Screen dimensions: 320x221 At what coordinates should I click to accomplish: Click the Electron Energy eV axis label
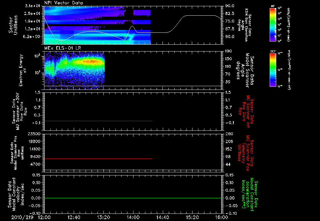pyautogui.click(x=22, y=70)
